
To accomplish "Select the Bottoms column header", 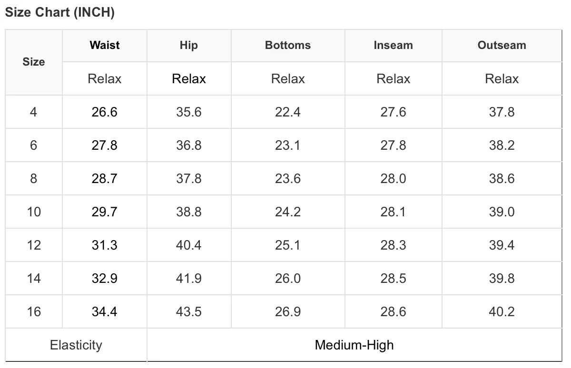I will pyautogui.click(x=288, y=45).
